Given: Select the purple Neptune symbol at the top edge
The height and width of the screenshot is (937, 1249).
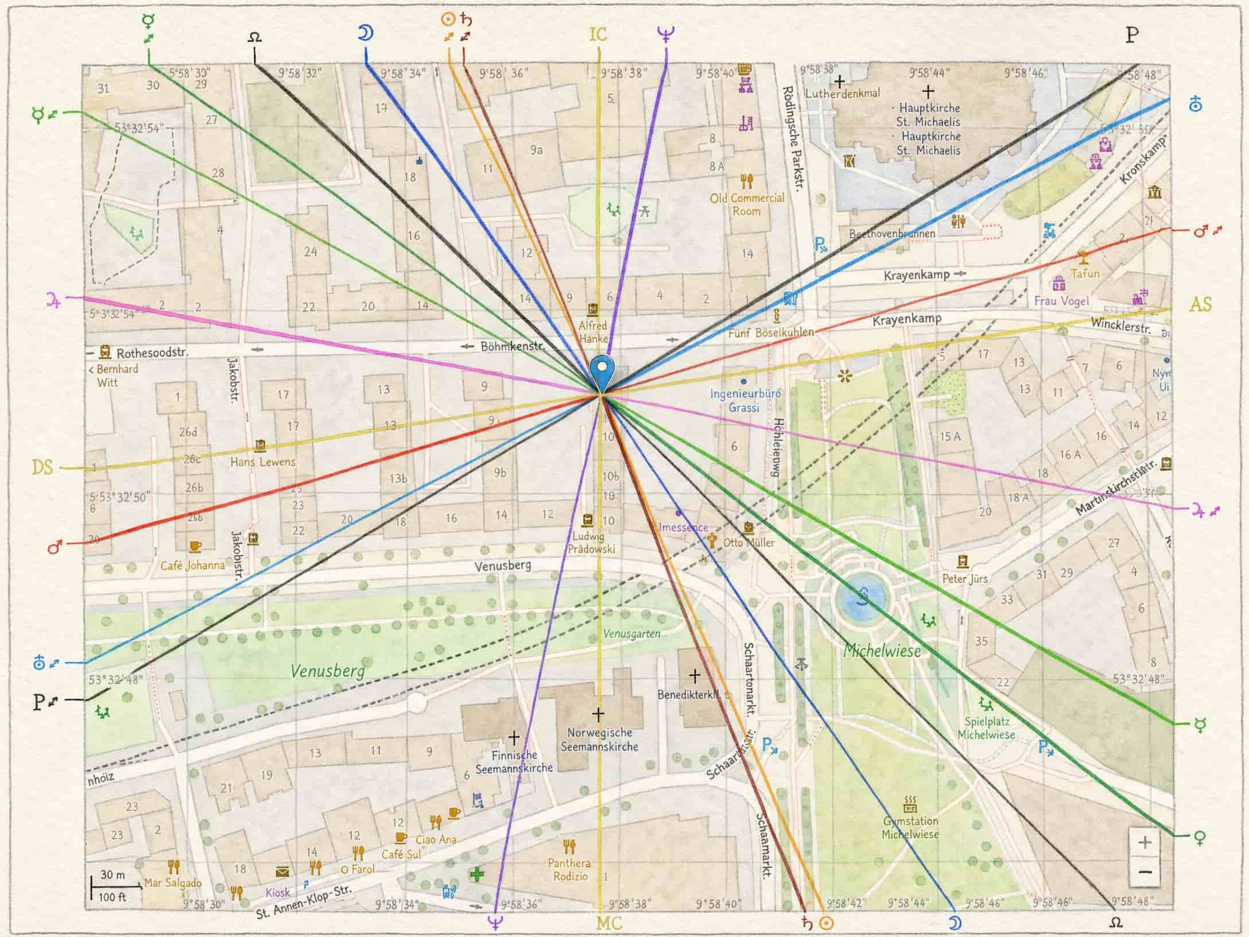Looking at the screenshot, I should pyautogui.click(x=666, y=34).
